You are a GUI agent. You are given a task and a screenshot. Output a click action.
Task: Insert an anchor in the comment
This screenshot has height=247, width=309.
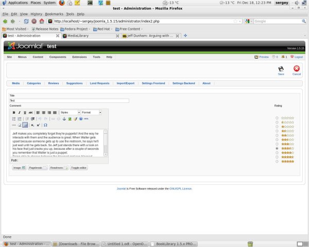(64, 119)
